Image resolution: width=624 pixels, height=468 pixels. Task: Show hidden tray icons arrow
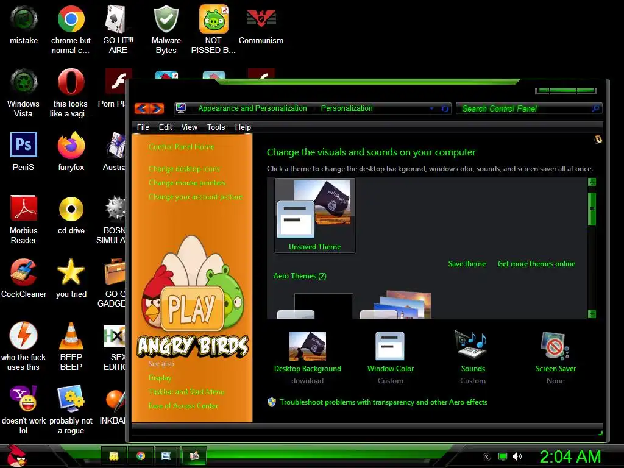[x=487, y=457]
